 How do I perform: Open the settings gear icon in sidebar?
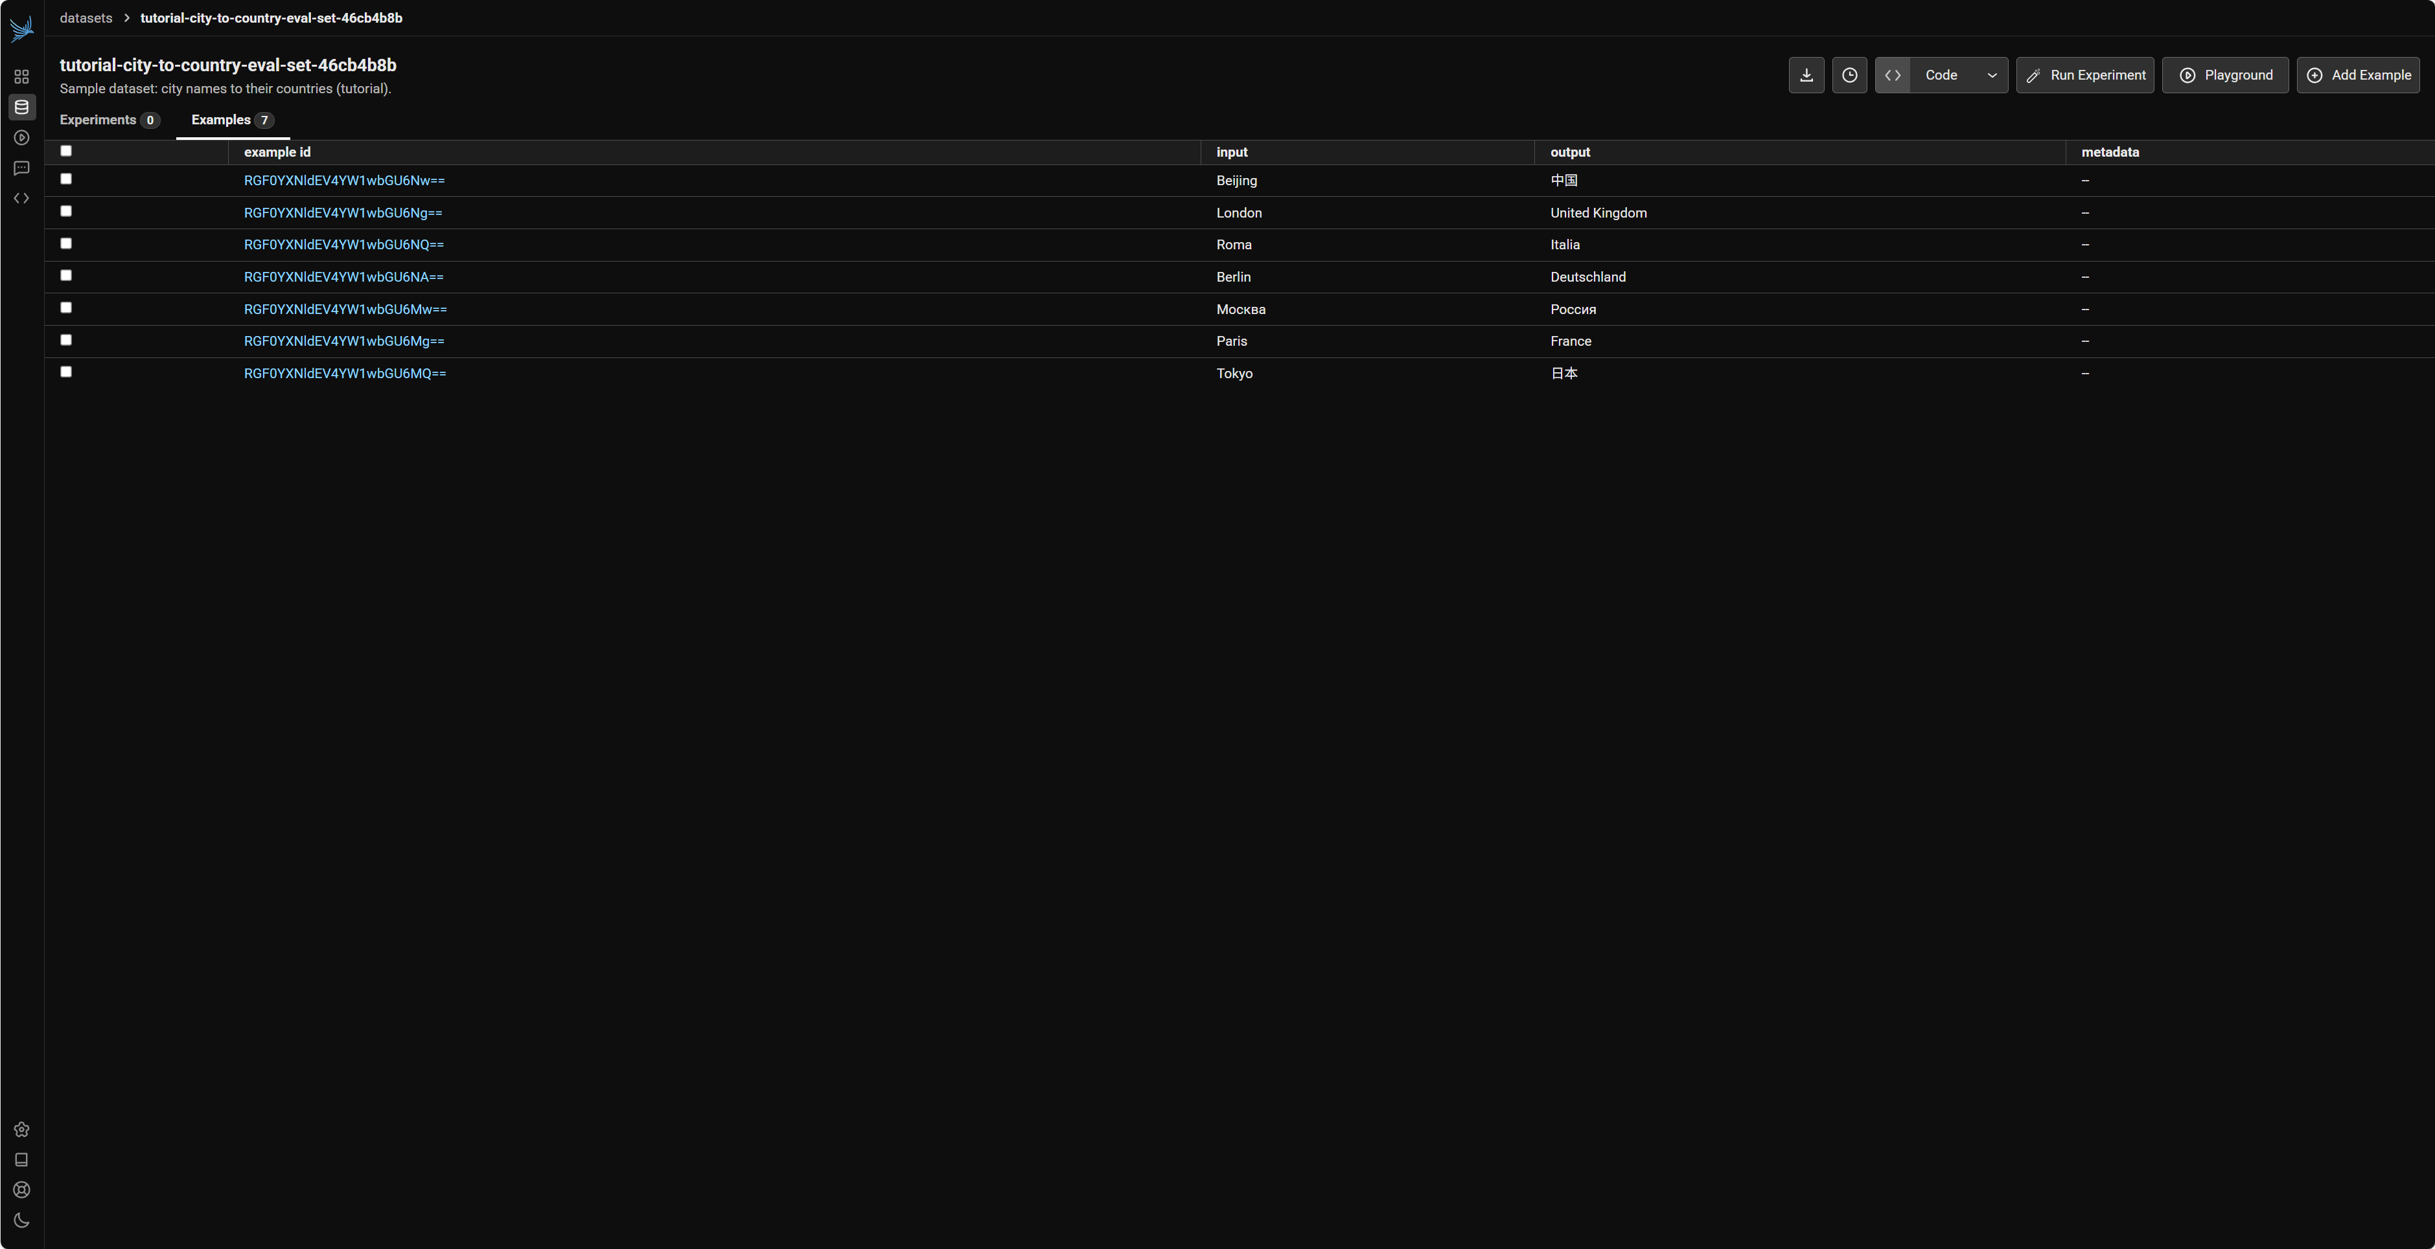[x=22, y=1129]
